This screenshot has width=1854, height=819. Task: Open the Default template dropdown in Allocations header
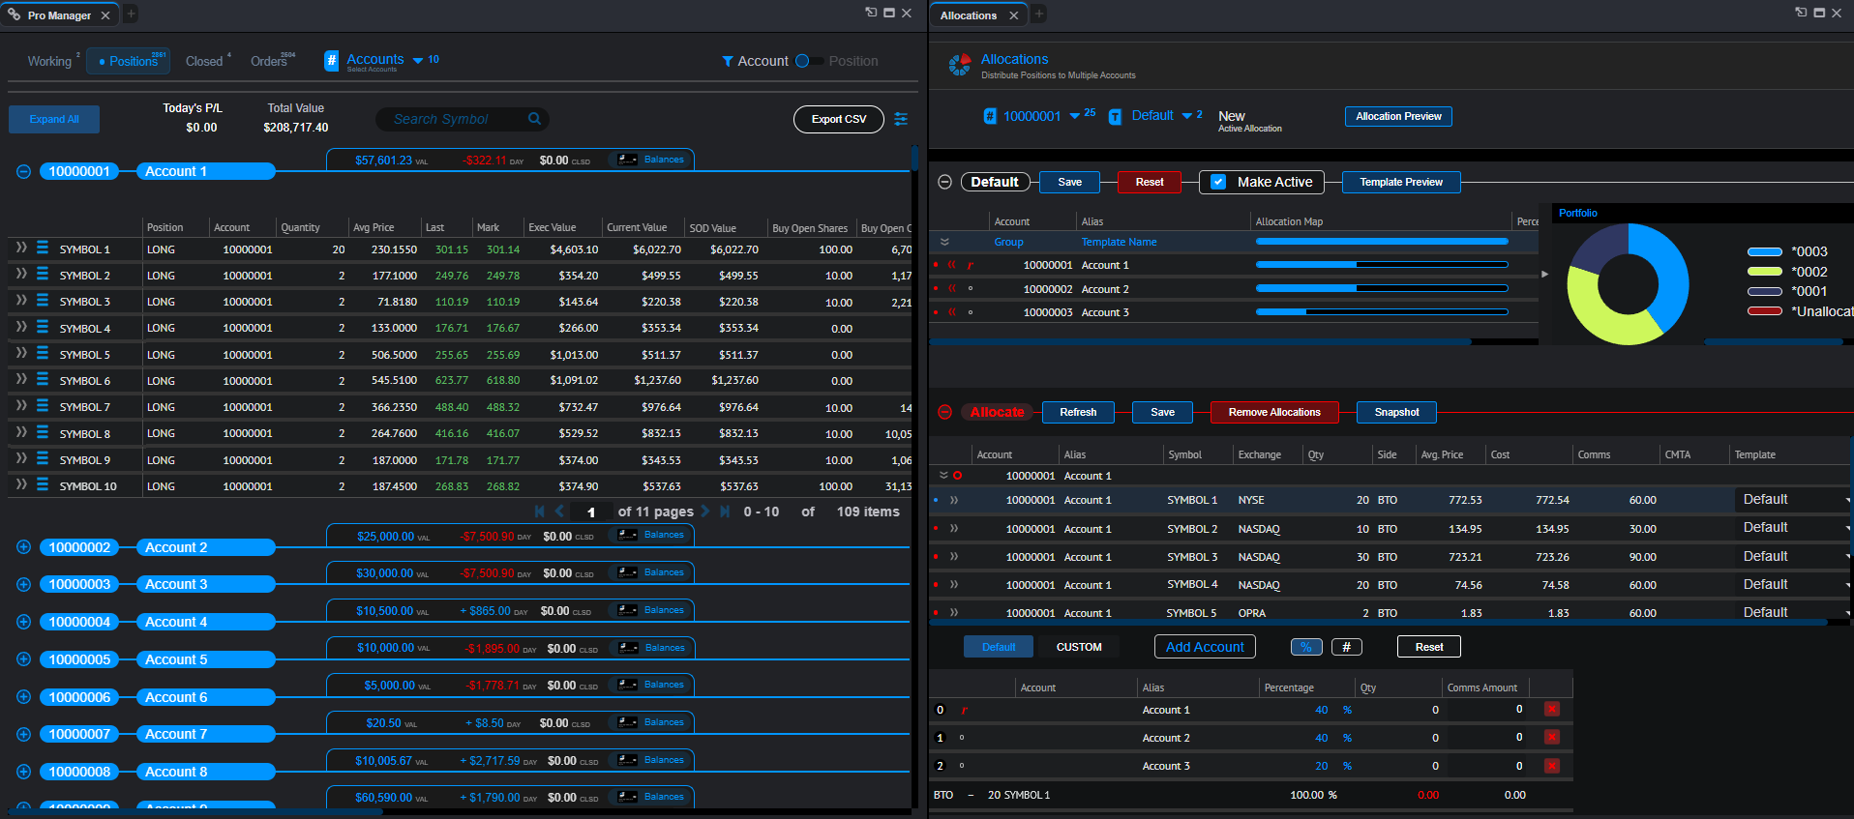(x=1187, y=116)
